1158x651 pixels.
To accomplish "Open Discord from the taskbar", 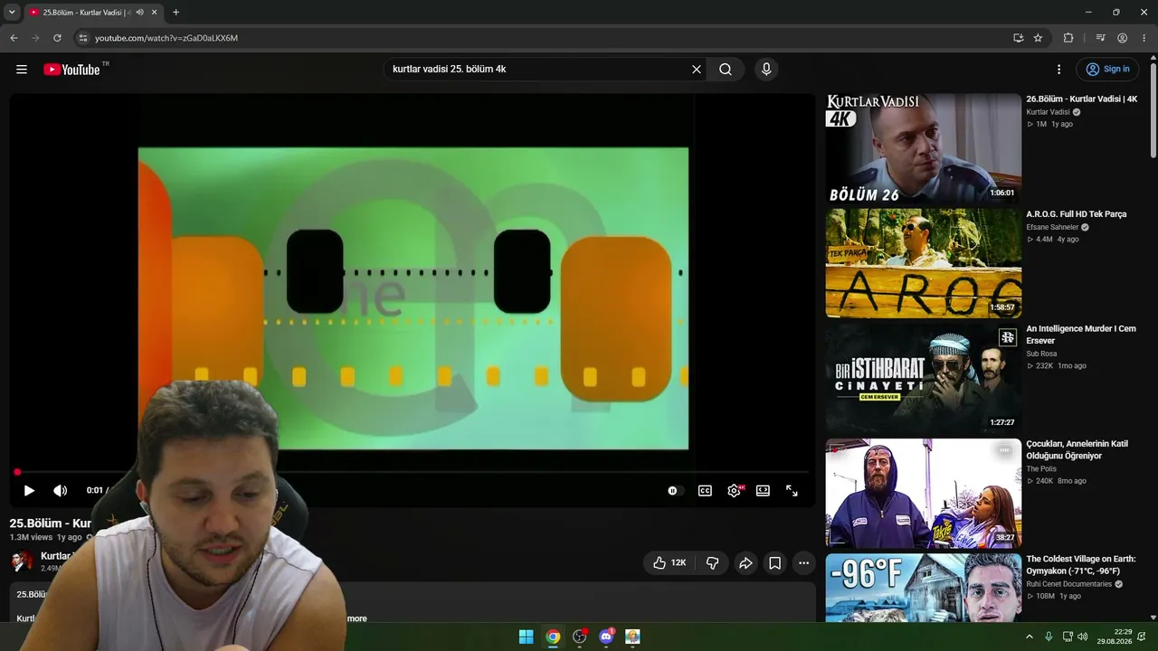I will coord(606,637).
